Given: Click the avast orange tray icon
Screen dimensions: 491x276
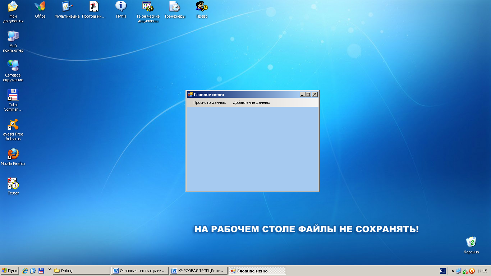Looking at the screenshot, I should [472, 271].
